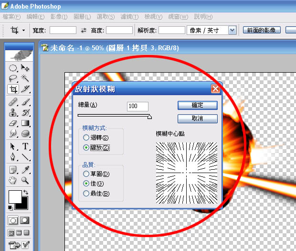Click the 寬度 width input field
Image resolution: width=296 pixels, height=251 pixels.
pyautogui.click(x=63, y=30)
